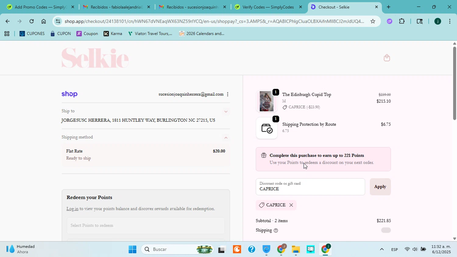Open the tab search side panel icon

(420, 21)
